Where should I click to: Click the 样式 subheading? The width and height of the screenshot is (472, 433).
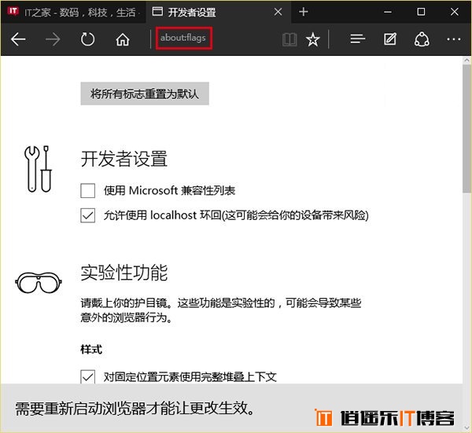pyautogui.click(x=91, y=350)
